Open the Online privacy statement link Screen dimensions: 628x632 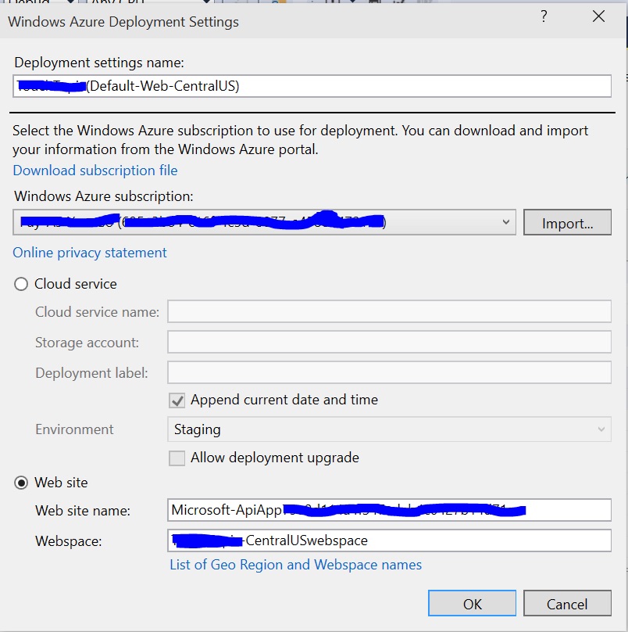tap(90, 253)
